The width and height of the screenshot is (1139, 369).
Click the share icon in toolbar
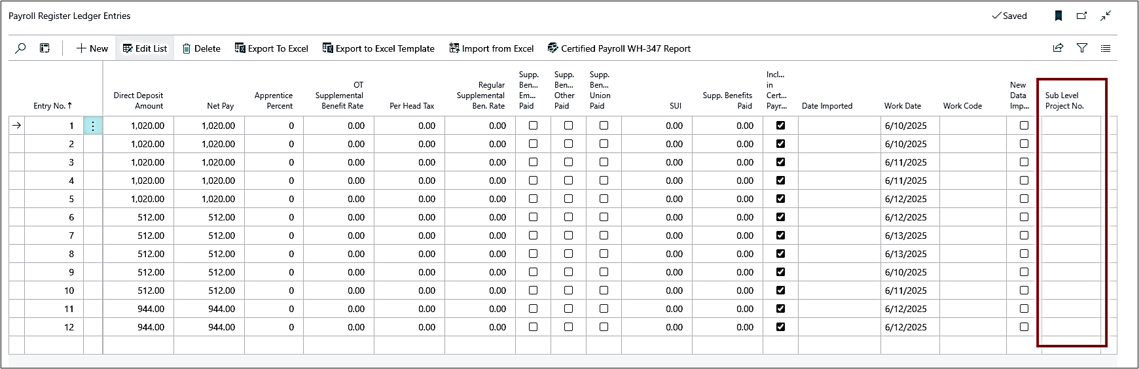[x=1058, y=48]
